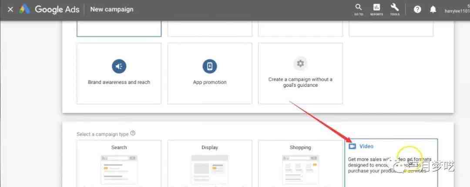Select the App promotion goal label
This screenshot has height=187, width=470.
click(x=210, y=82)
